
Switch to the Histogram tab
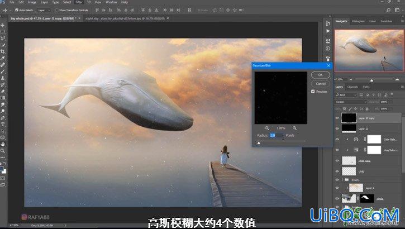tap(358, 21)
